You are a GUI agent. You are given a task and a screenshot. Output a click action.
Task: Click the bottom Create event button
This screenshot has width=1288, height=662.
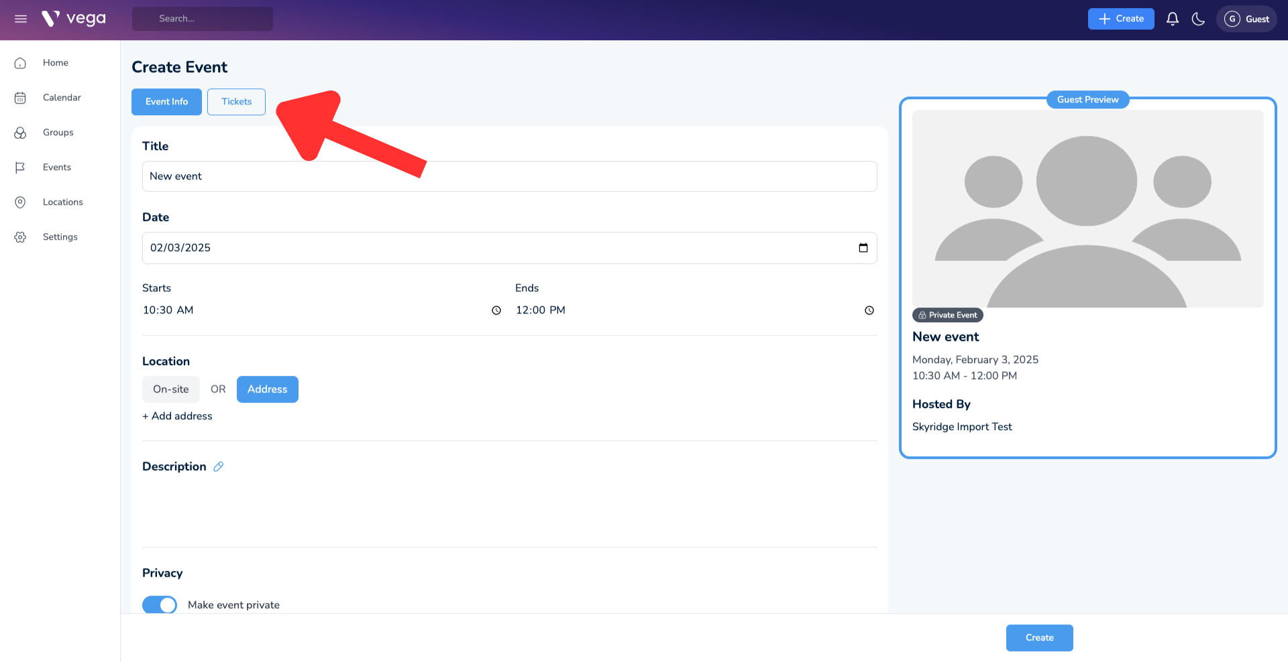(1039, 638)
